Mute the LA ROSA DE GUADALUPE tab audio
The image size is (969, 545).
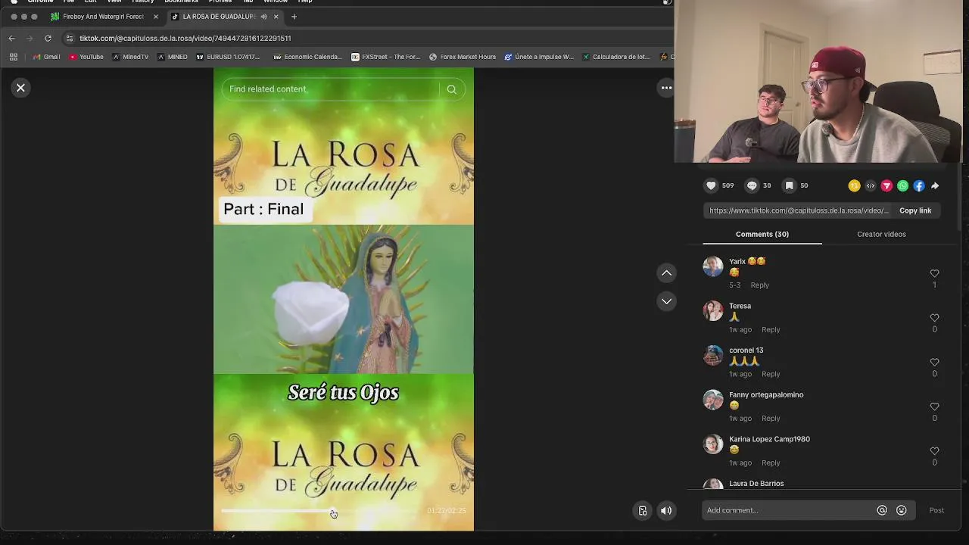point(263,17)
